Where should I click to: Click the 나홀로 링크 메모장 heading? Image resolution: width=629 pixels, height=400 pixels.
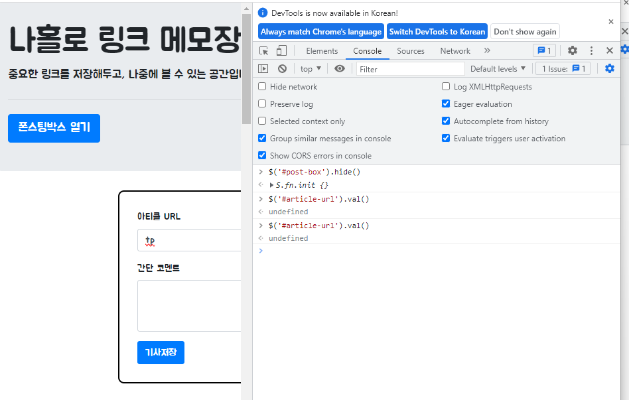[124, 39]
